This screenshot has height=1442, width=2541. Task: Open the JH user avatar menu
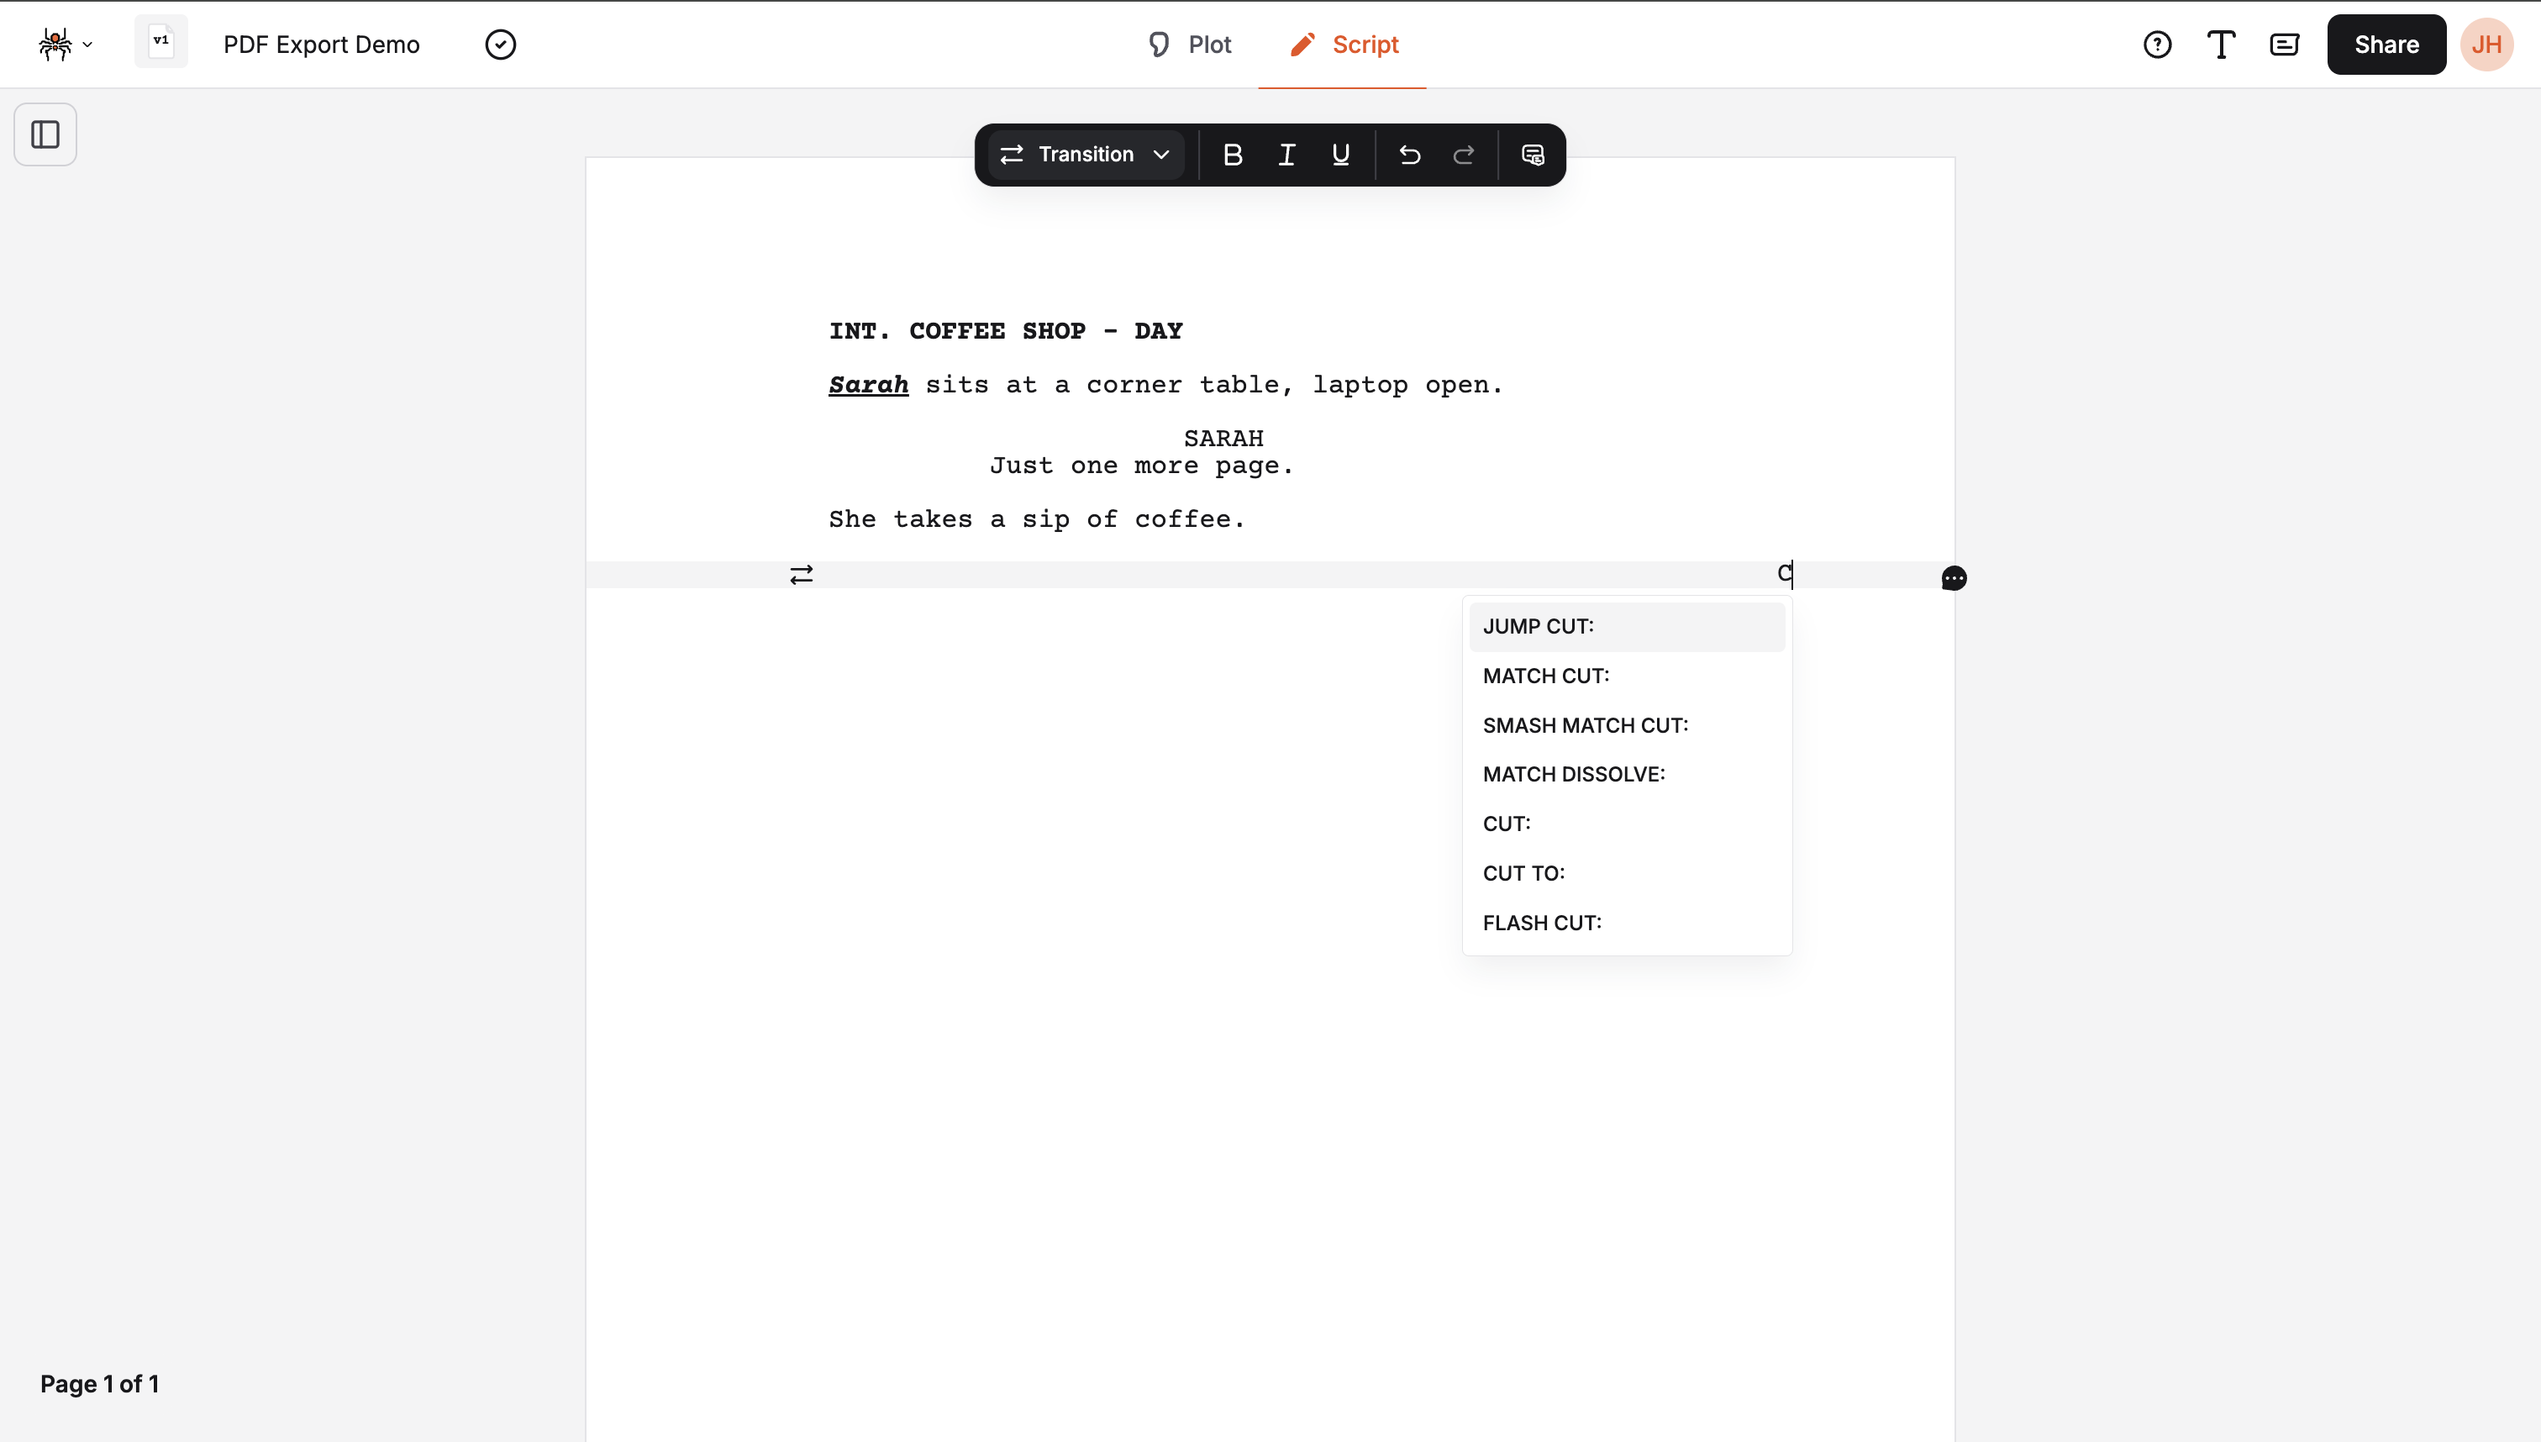coord(2486,45)
